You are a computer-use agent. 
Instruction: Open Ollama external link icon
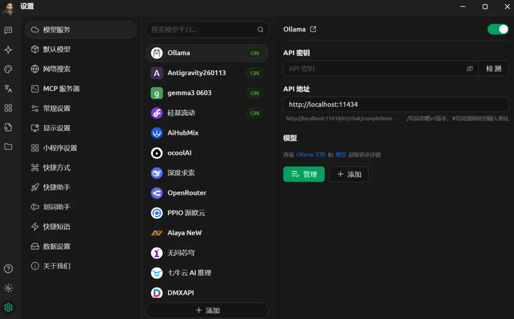313,29
